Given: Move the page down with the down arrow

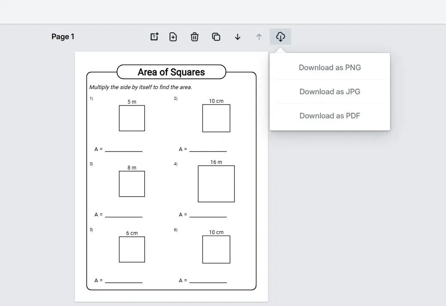Looking at the screenshot, I should point(237,37).
